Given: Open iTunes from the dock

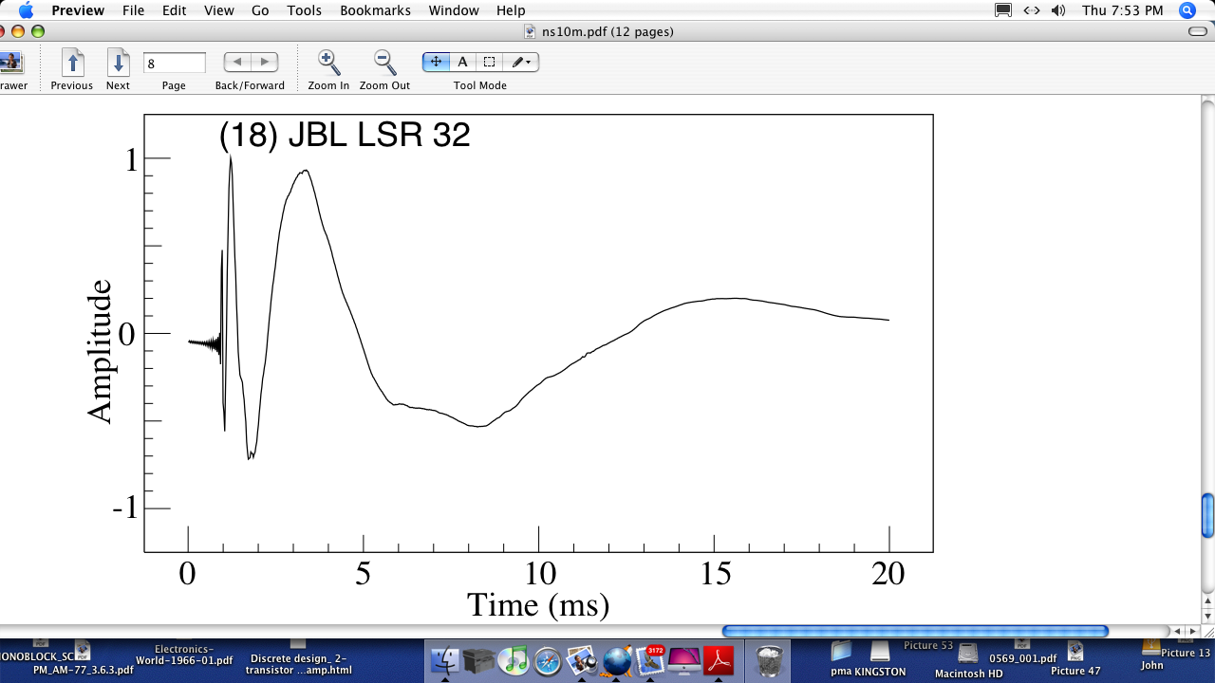Looking at the screenshot, I should [x=514, y=659].
